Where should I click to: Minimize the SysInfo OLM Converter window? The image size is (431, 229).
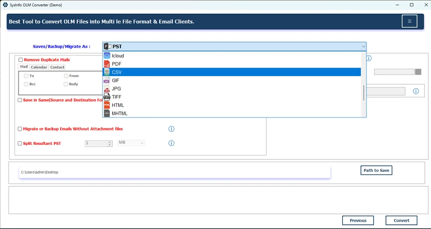pyautogui.click(x=398, y=5)
